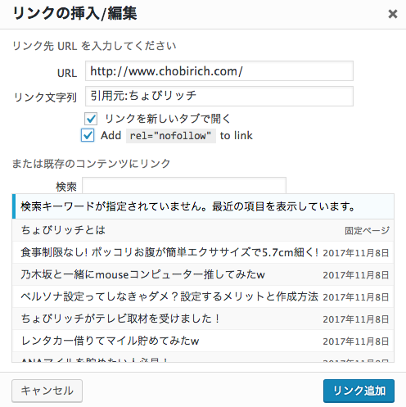The height and width of the screenshot is (407, 406).
Task: Select レンタカー借りてマイル貯めてみたw entry
Action: [x=203, y=341]
